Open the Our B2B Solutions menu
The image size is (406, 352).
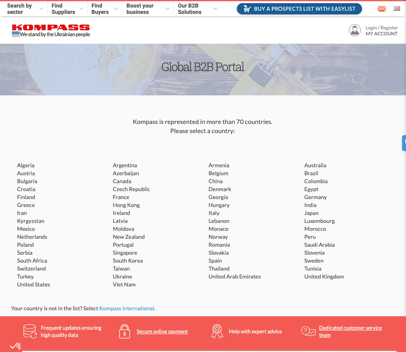click(x=190, y=9)
